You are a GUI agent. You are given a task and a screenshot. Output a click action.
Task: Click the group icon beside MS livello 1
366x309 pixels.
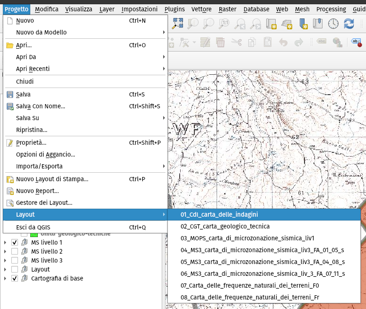25,242
